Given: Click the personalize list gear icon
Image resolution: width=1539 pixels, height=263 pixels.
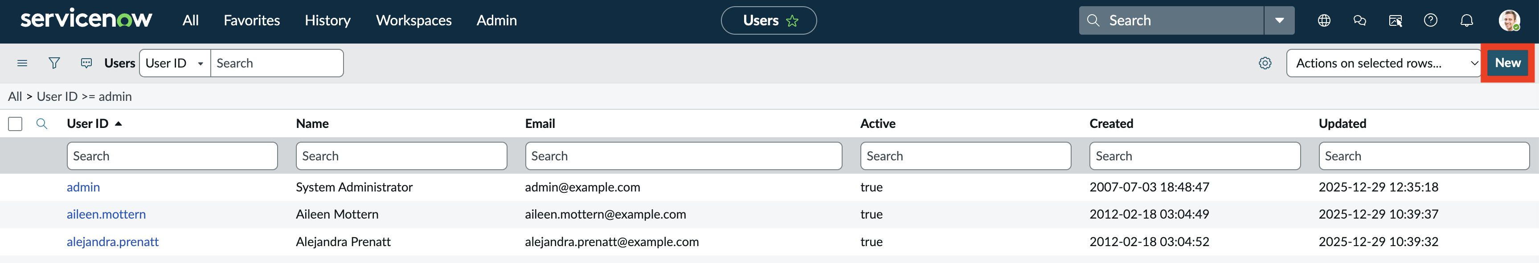Looking at the screenshot, I should click(x=1265, y=63).
